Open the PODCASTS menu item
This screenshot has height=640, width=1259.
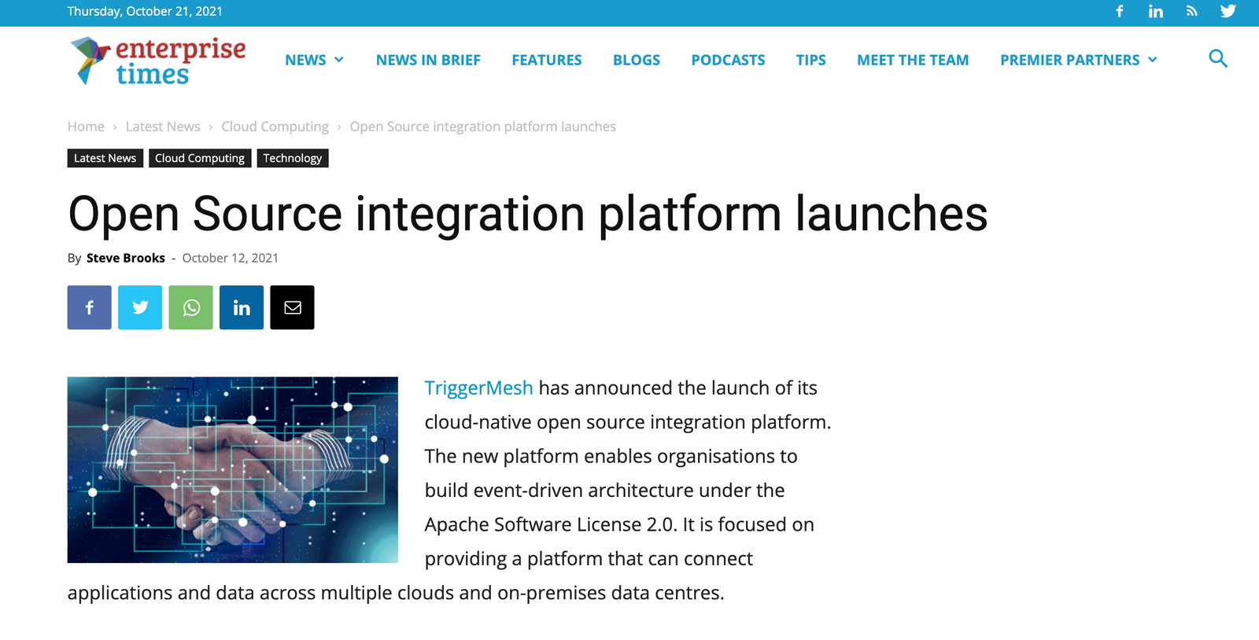point(728,60)
